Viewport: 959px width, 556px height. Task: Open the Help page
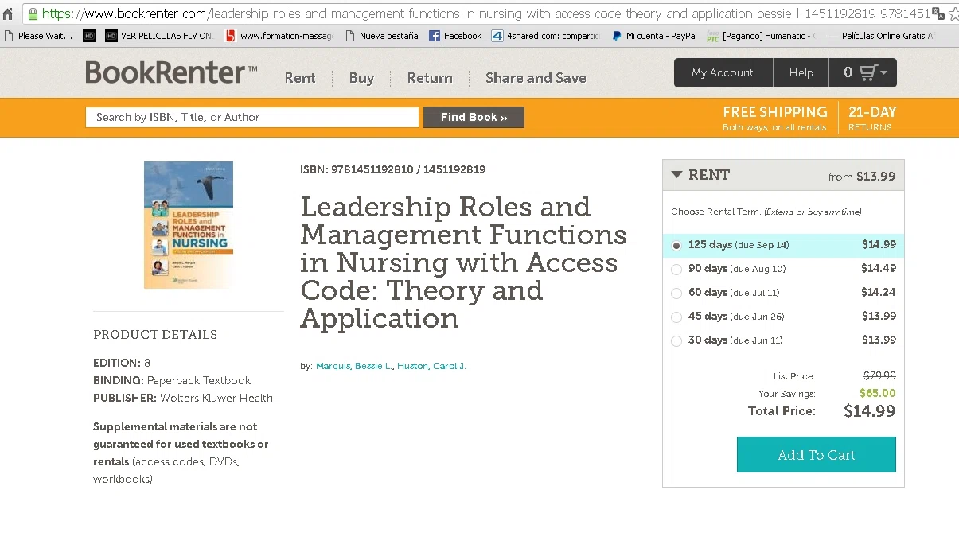tap(801, 72)
